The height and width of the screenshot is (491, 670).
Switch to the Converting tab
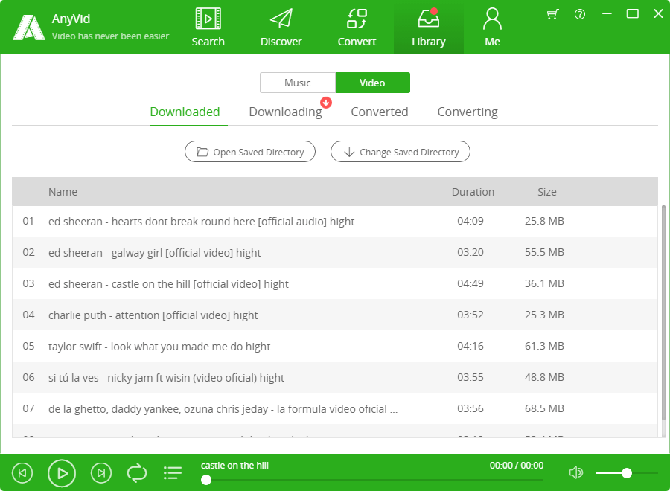[468, 112]
